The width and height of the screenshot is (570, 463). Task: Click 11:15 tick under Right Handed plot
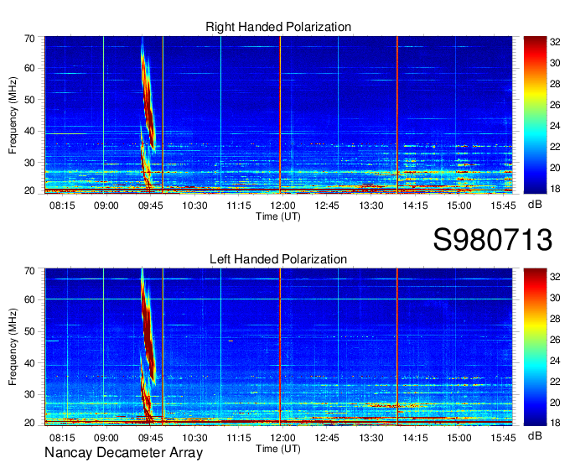tap(238, 205)
